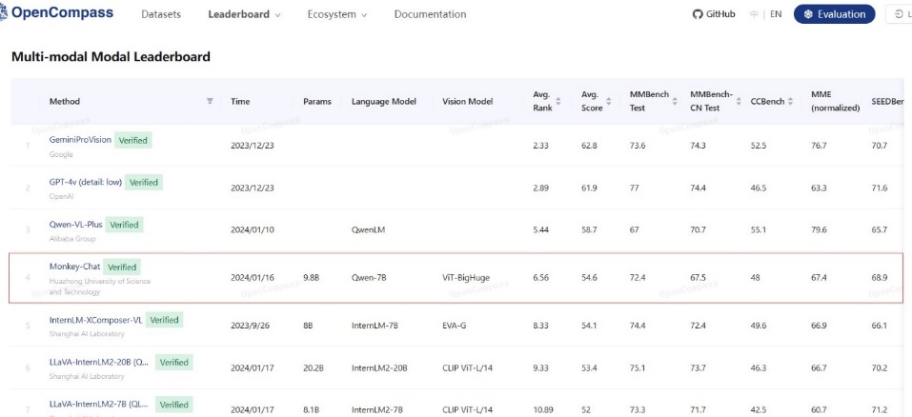Image resolution: width=912 pixels, height=417 pixels.
Task: Sort by Avg. Score arrows
Action: [610, 101]
